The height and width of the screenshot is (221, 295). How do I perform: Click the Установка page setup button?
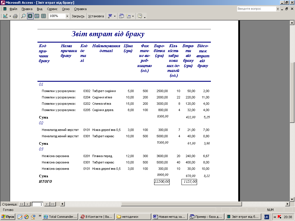tap(96, 16)
